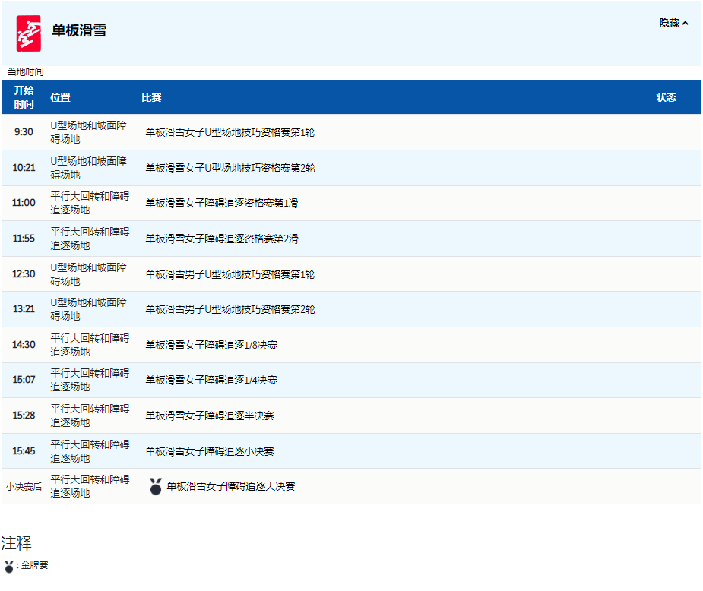Open 单板滑雪女子U型场地技巧资格赛第2轮 event
The height and width of the screenshot is (591, 703).
point(230,168)
